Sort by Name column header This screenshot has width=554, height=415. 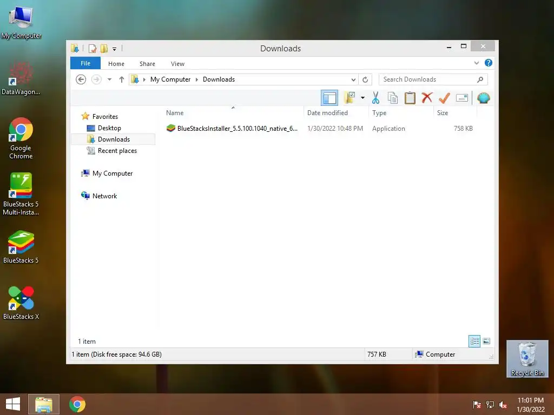pyautogui.click(x=175, y=113)
